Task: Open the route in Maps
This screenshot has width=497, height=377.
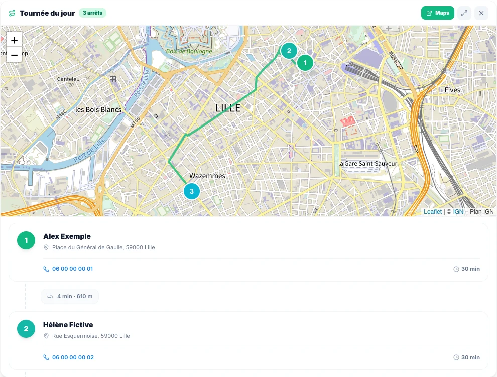Action: tap(437, 13)
